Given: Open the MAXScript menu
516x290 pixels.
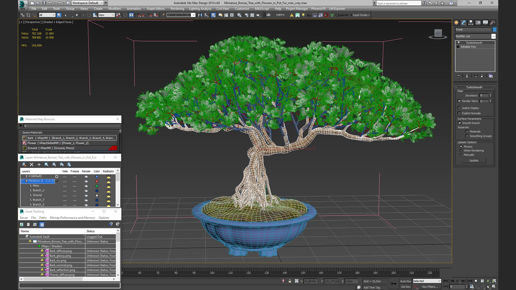Looking at the screenshot, I should coord(262,9).
